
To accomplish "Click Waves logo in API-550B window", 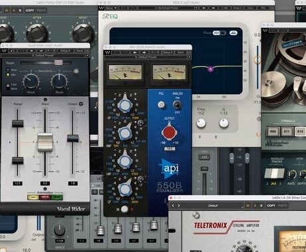I will coord(107,52).
